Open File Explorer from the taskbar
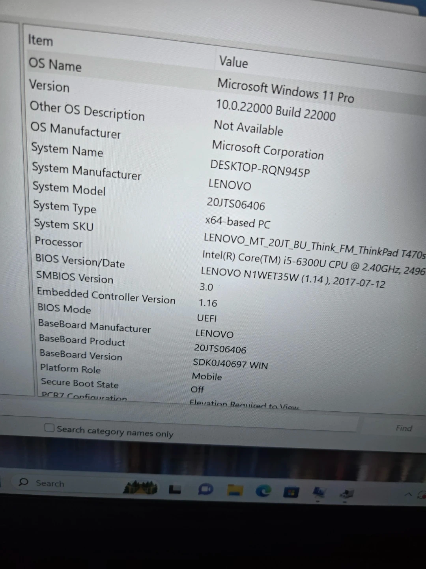426x569 pixels. (235, 490)
